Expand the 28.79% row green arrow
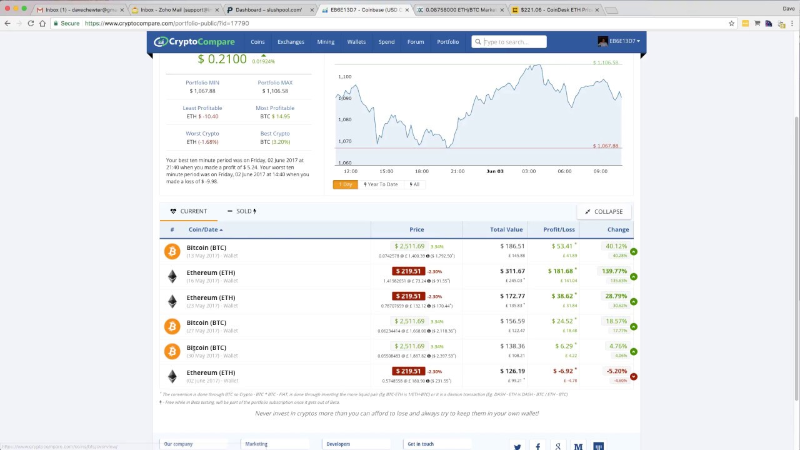Screen dimensions: 800x450 click(x=634, y=302)
